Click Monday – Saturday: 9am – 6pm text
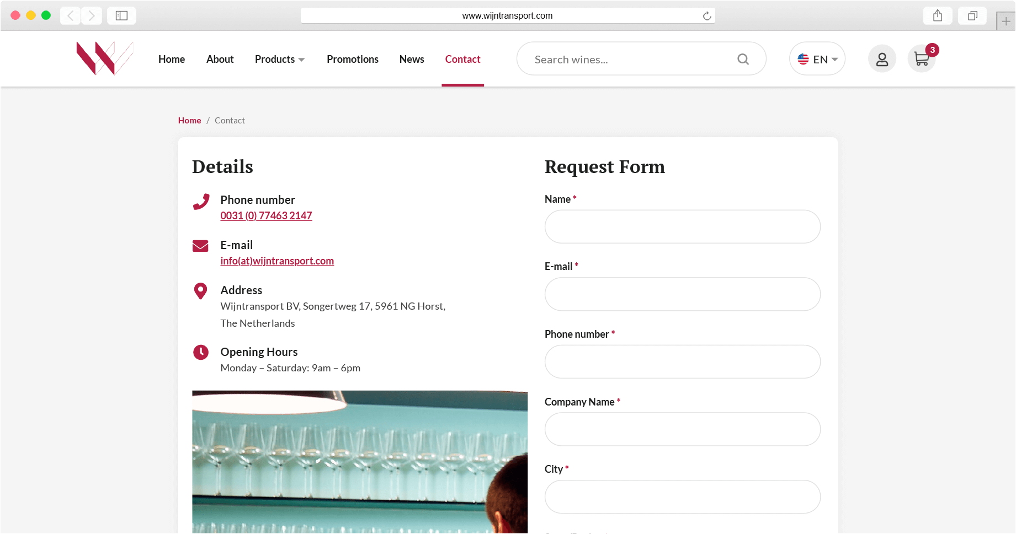This screenshot has width=1016, height=535. [290, 368]
